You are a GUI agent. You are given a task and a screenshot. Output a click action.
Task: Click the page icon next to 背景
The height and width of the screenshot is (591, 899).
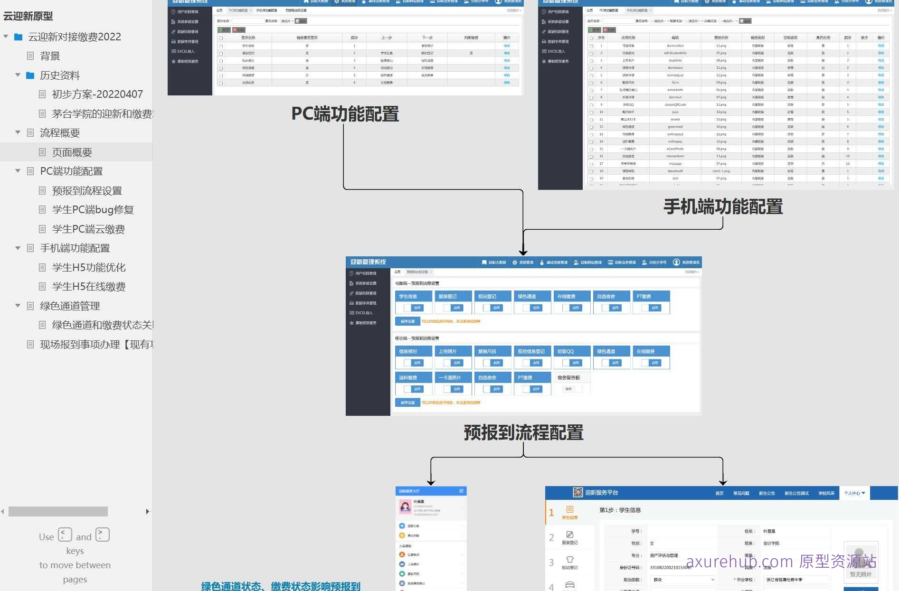(30, 56)
